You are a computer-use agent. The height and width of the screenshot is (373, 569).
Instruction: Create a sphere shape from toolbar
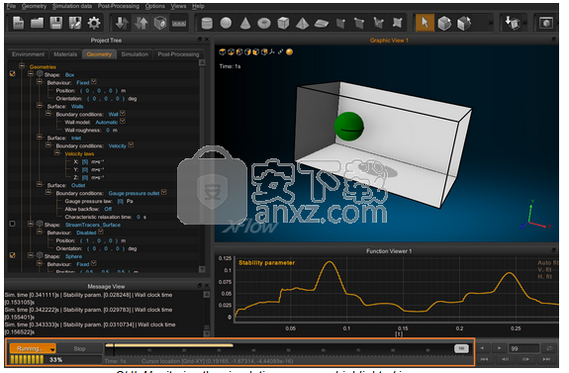coord(226,23)
